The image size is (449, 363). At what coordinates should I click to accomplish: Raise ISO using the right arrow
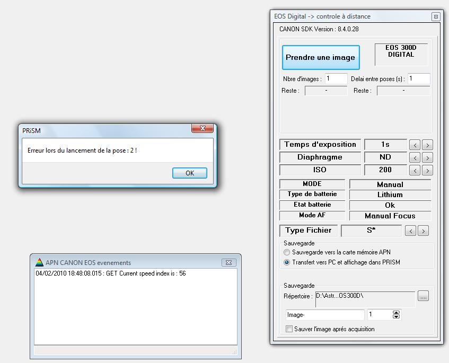(427, 170)
